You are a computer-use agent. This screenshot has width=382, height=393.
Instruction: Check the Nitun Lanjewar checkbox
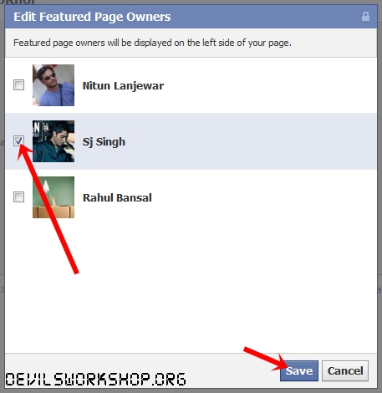18,84
